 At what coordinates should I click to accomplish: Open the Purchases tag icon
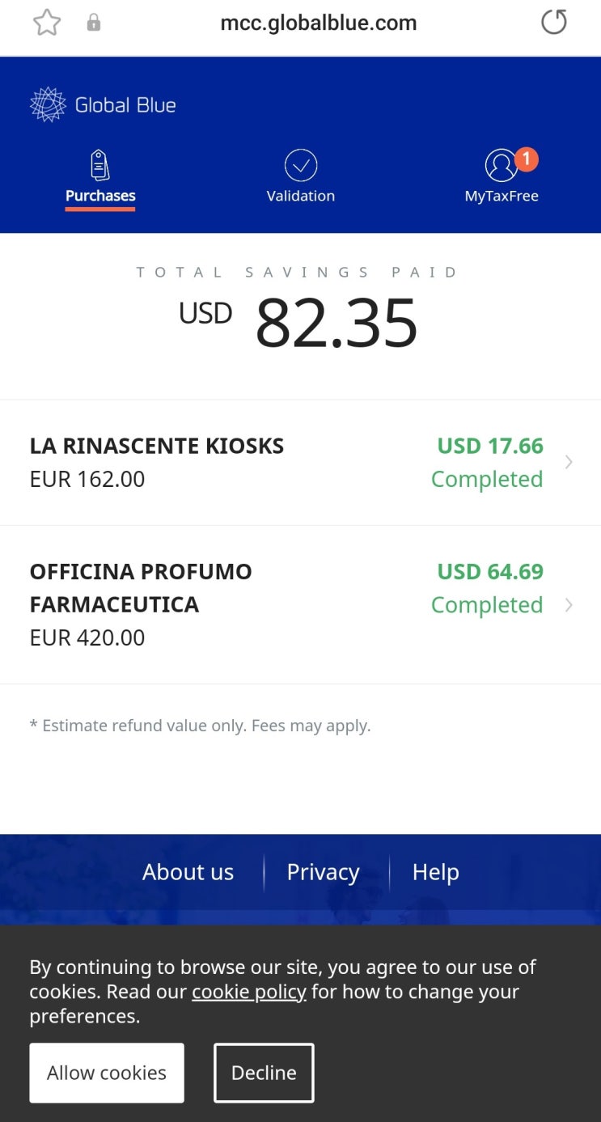(x=100, y=165)
